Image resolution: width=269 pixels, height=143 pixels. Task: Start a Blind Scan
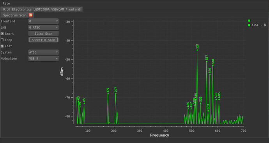[43, 34]
